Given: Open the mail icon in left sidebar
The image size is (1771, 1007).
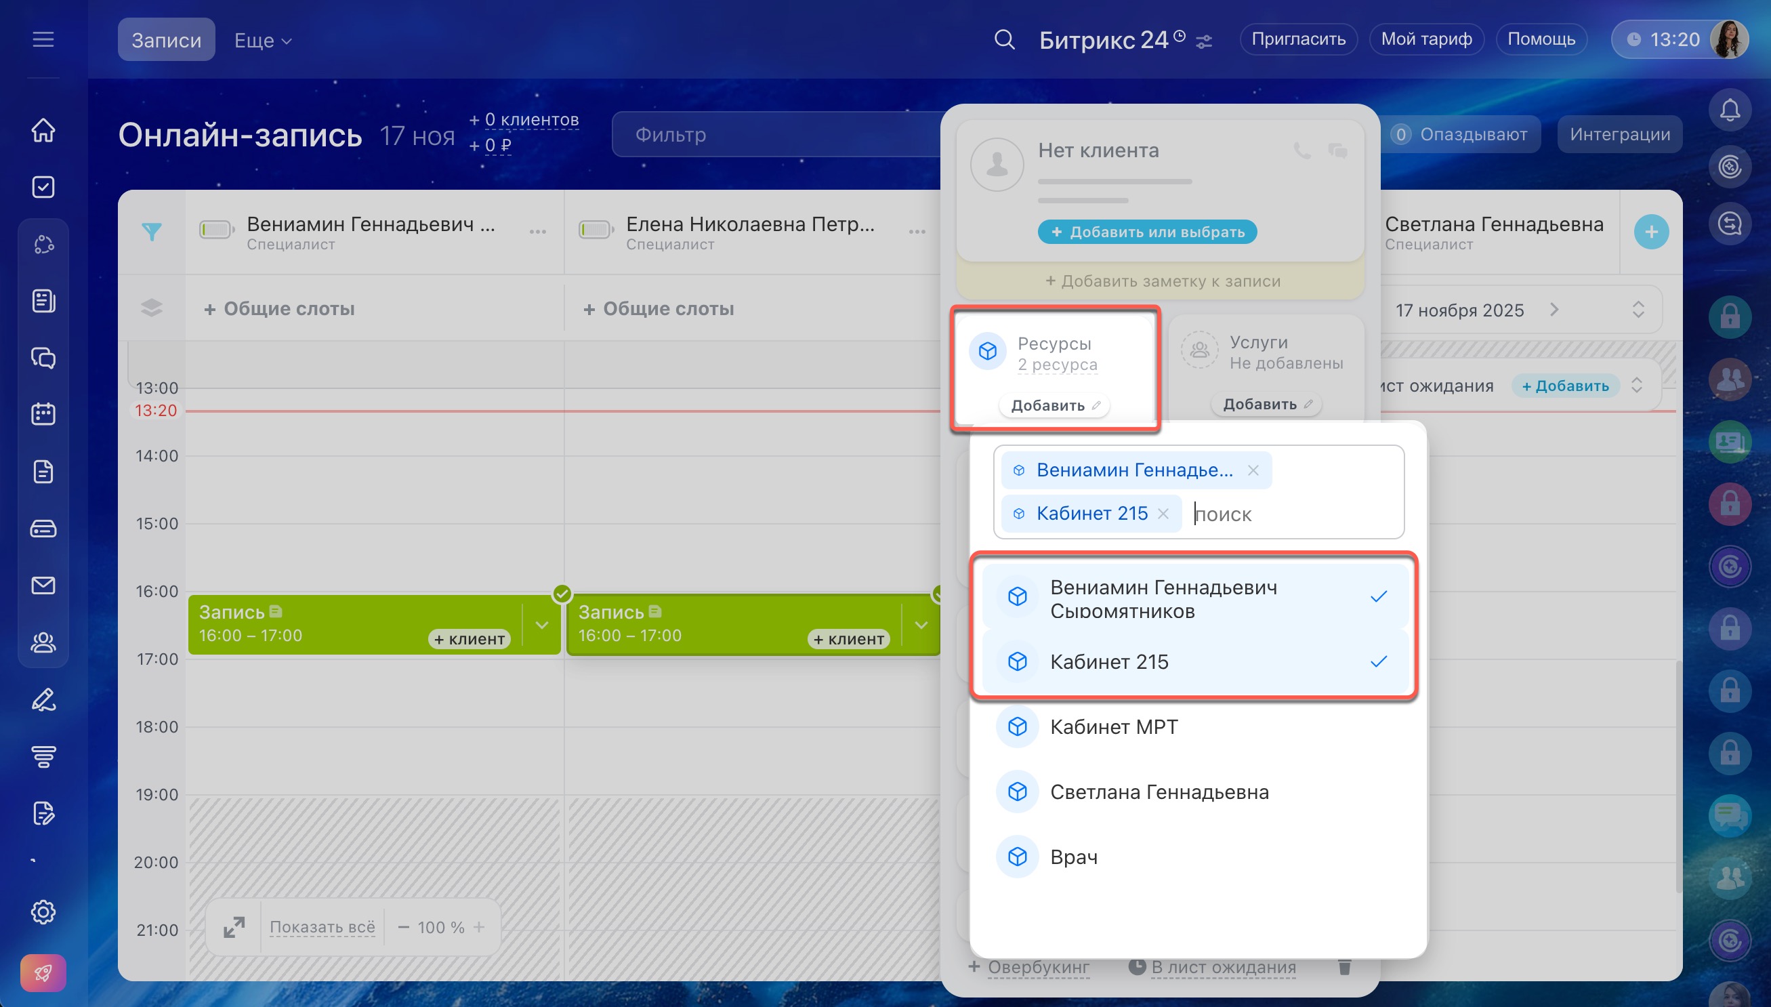Looking at the screenshot, I should 43,585.
